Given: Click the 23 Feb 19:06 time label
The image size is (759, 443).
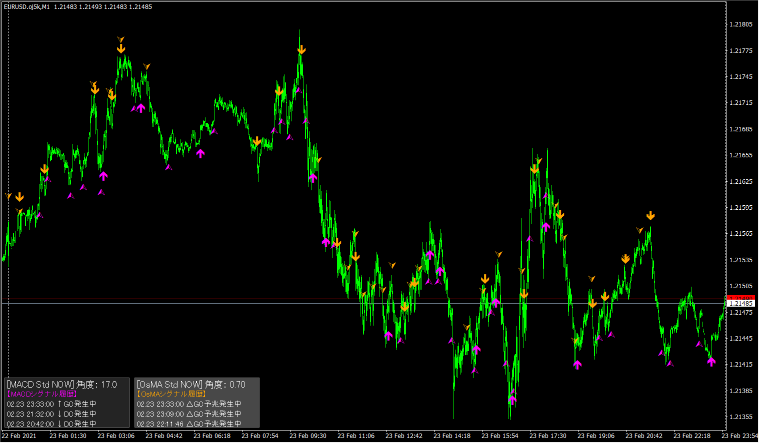Looking at the screenshot, I should (596, 436).
